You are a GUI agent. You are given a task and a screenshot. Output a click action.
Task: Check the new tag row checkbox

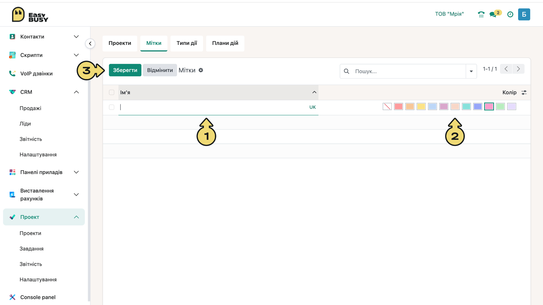point(112,107)
